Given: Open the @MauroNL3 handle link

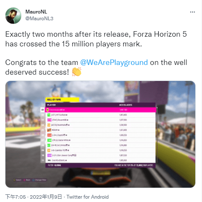Looking at the screenshot, I should coord(39,19).
